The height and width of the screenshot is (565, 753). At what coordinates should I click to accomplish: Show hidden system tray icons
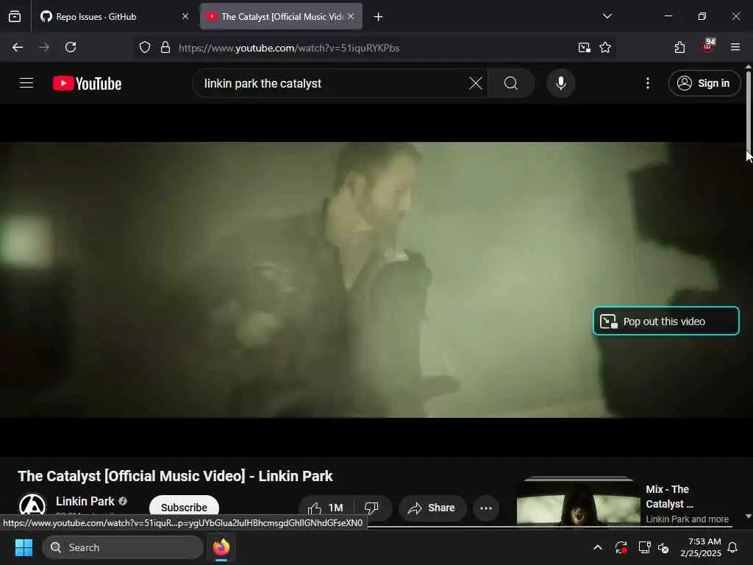tap(598, 547)
